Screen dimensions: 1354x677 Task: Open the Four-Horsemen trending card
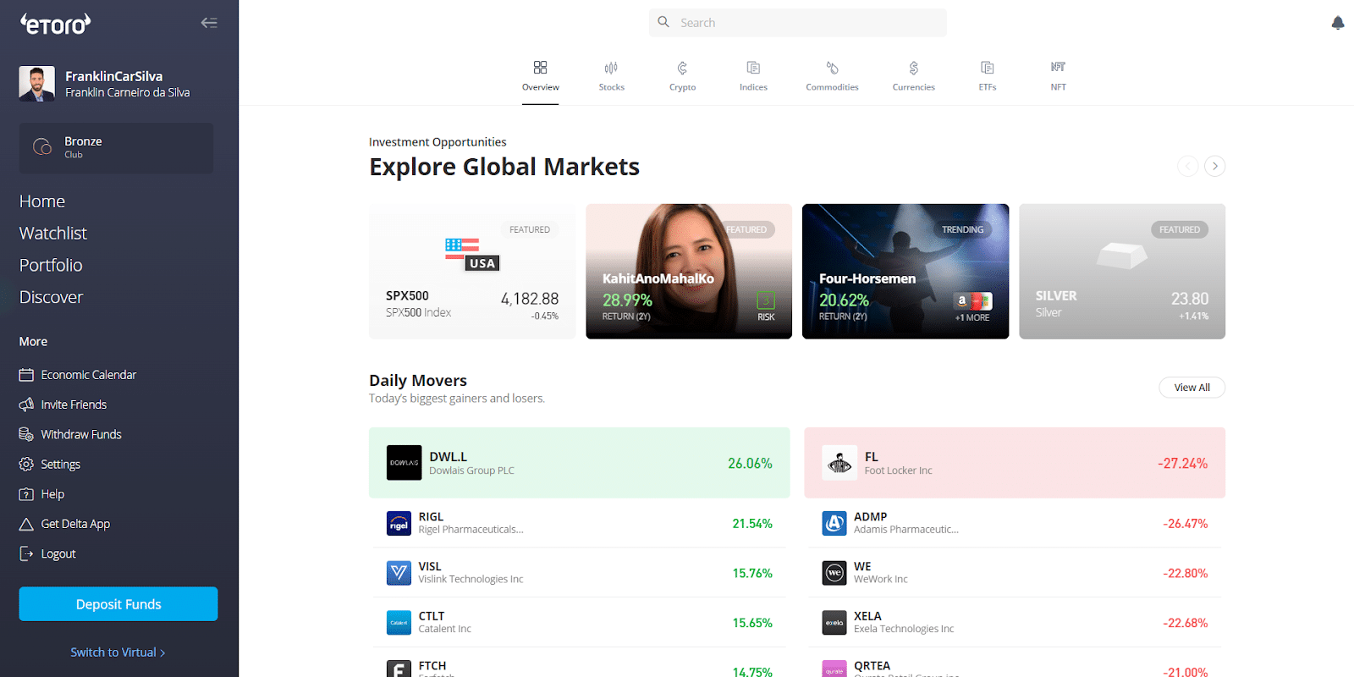coord(905,272)
